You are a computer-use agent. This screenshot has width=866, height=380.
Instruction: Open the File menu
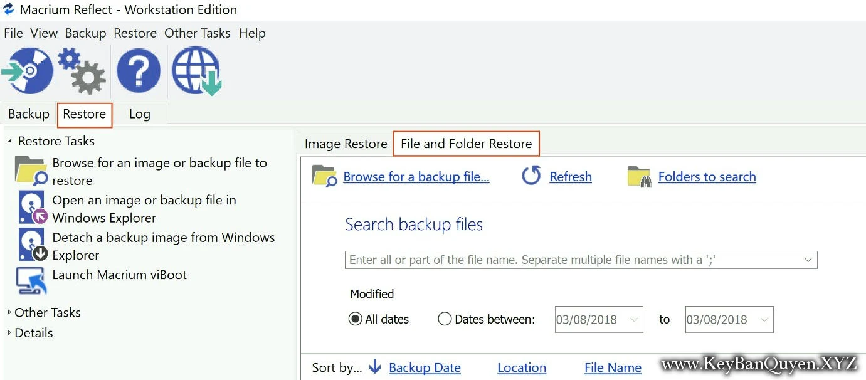click(13, 33)
